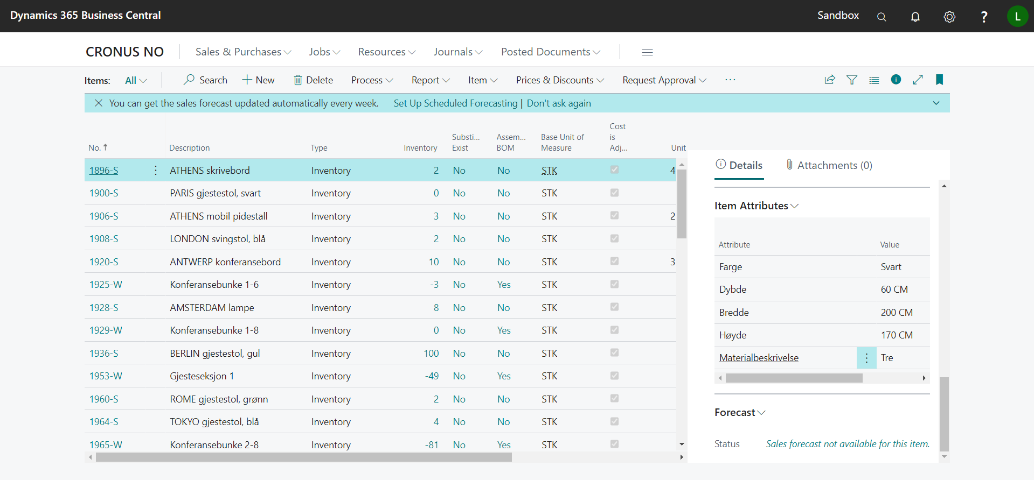The width and height of the screenshot is (1034, 480).
Task: Toggle Cost is Adjusted checkbox for 1960-S
Action: coord(614,398)
